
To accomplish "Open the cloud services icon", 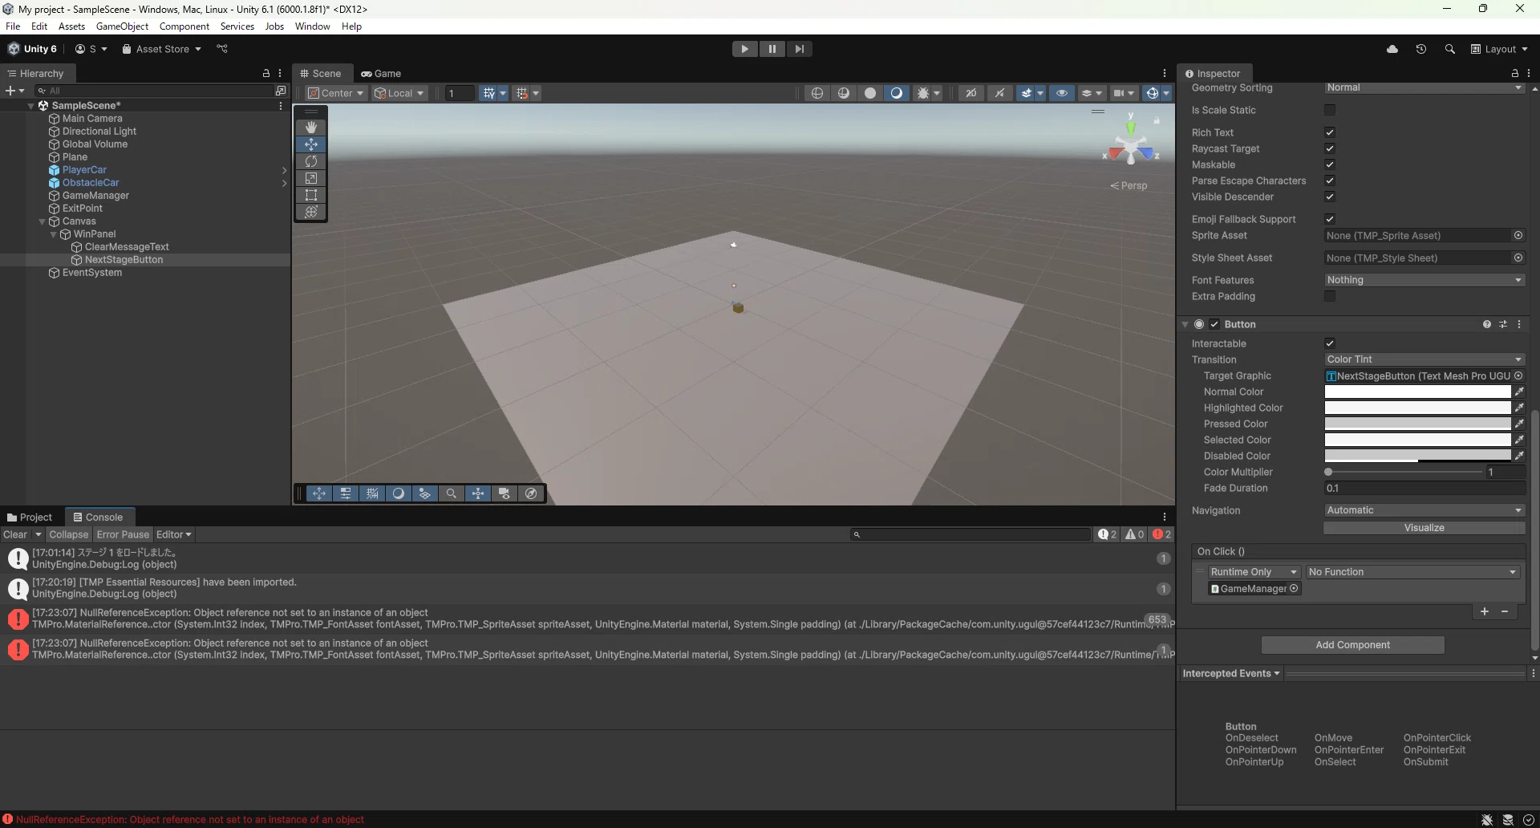I will [1392, 49].
